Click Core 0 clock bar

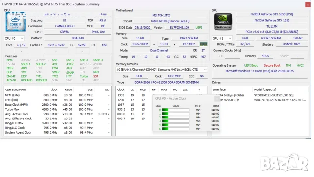click(x=176, y=110)
